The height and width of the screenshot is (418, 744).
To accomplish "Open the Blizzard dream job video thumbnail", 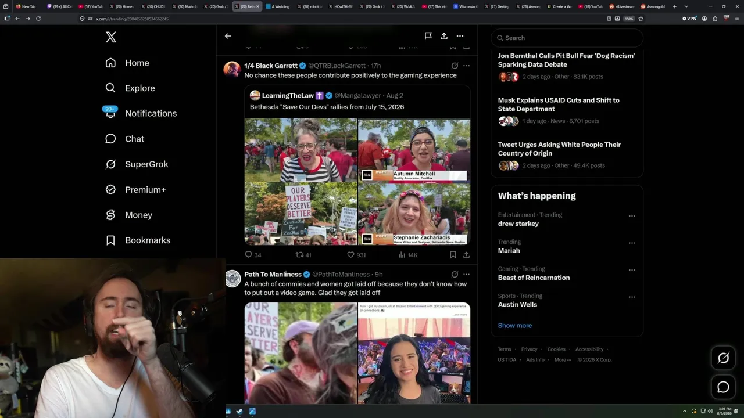I will [414, 353].
